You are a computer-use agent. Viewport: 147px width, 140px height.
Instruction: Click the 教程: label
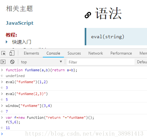click(x=12, y=35)
